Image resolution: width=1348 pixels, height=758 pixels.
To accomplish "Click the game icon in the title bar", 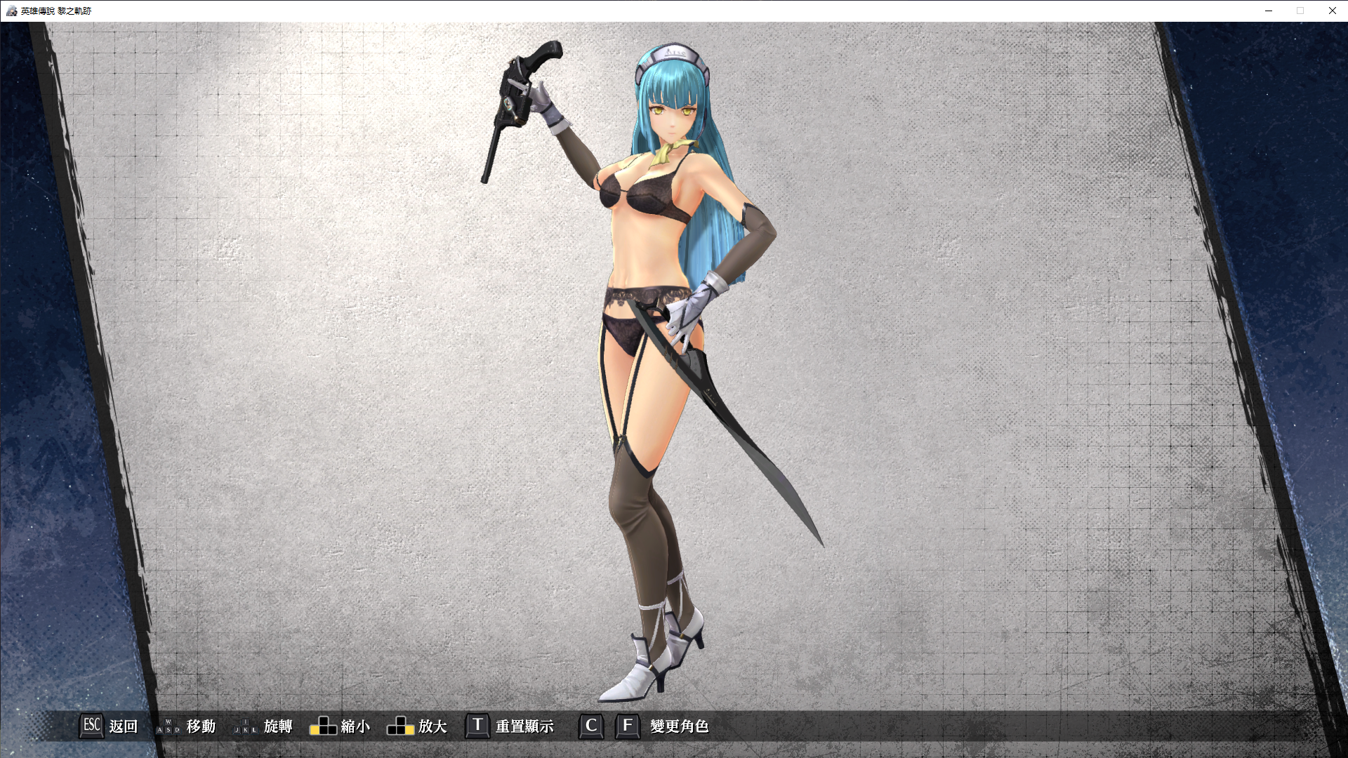I will (11, 11).
